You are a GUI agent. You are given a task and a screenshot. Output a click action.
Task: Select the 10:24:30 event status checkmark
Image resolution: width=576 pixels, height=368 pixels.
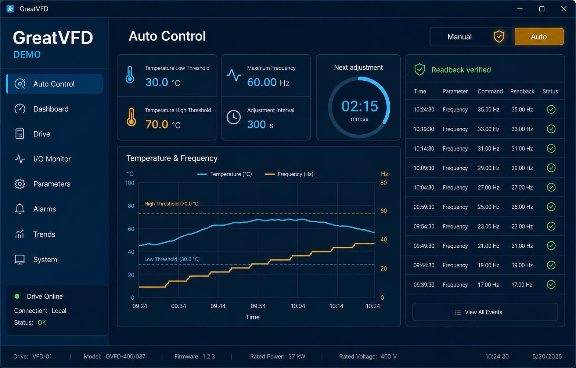click(x=551, y=109)
